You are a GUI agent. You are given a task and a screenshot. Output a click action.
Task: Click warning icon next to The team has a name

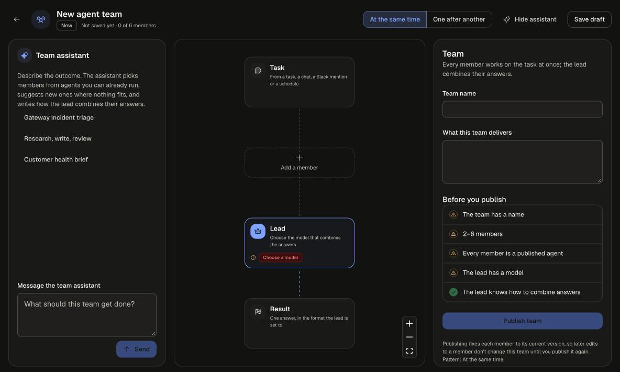click(x=453, y=214)
